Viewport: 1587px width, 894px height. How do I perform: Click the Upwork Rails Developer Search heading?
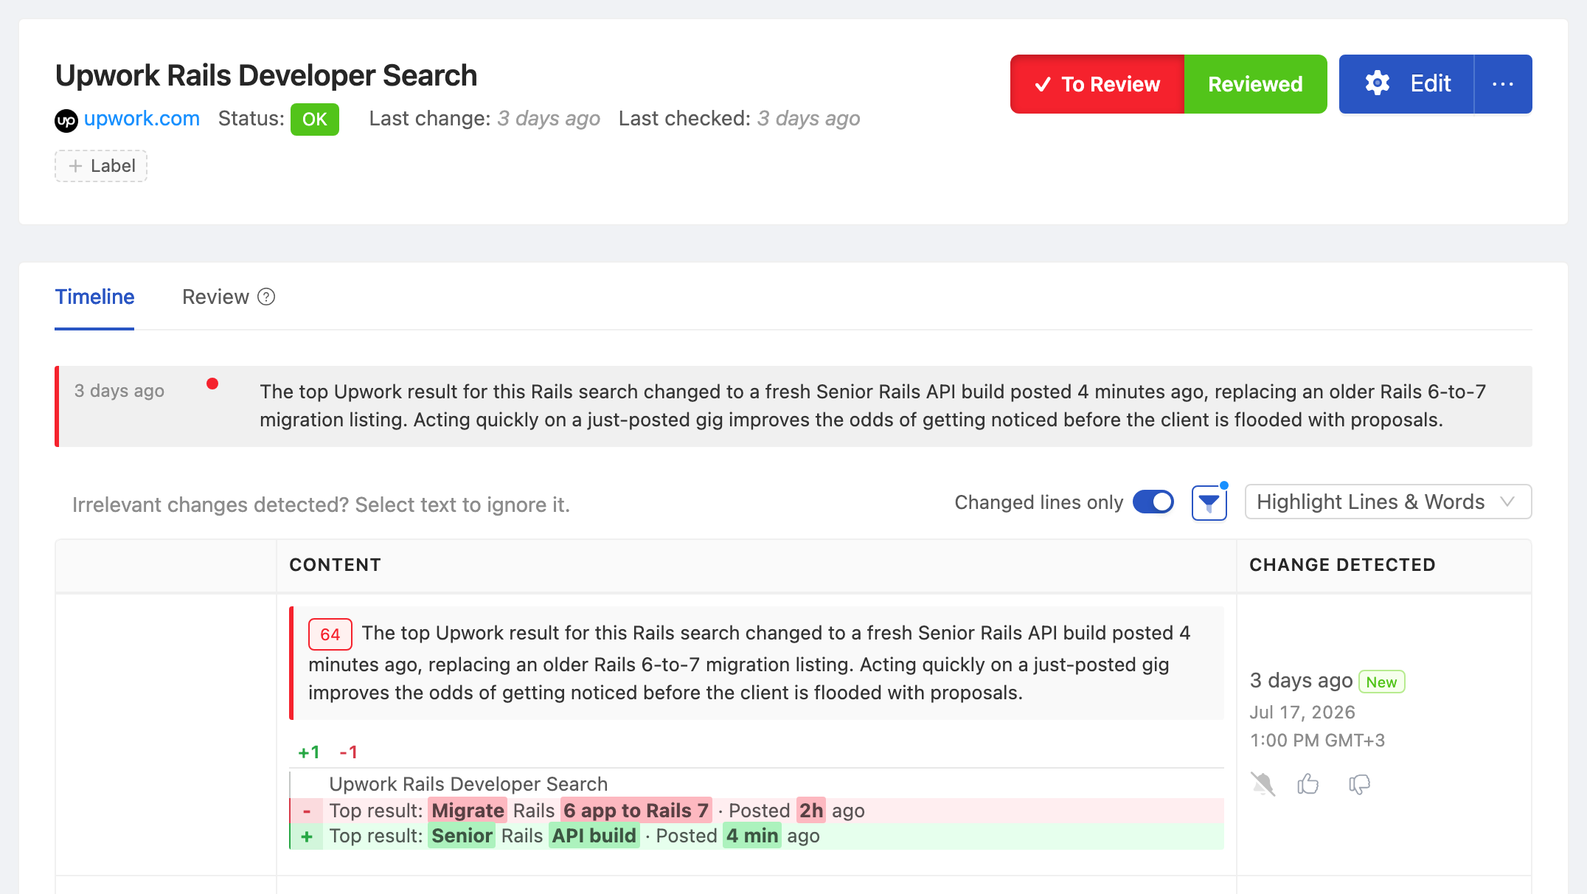[266, 75]
